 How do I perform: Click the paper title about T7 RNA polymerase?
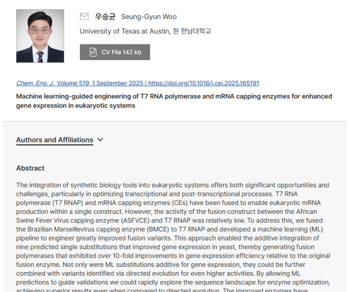(174, 101)
